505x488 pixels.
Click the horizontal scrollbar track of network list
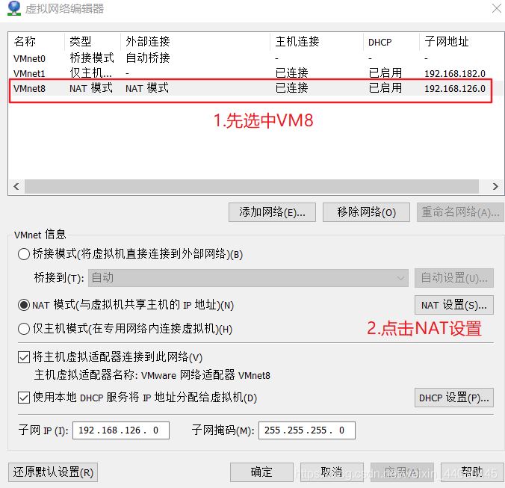252,186
